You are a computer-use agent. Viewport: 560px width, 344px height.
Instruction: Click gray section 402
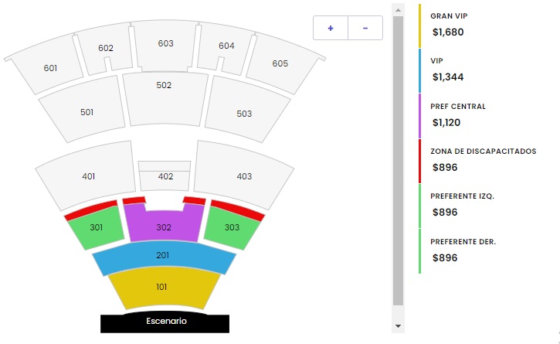coord(165,176)
